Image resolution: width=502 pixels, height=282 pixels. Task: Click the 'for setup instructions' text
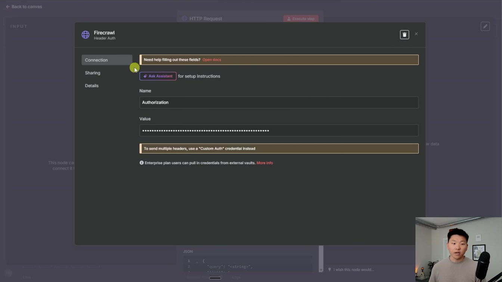(x=199, y=76)
